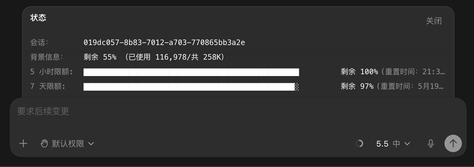This screenshot has width=474, height=167.
Task: Click the hand icon beside 默认权限
Action: [x=44, y=143]
